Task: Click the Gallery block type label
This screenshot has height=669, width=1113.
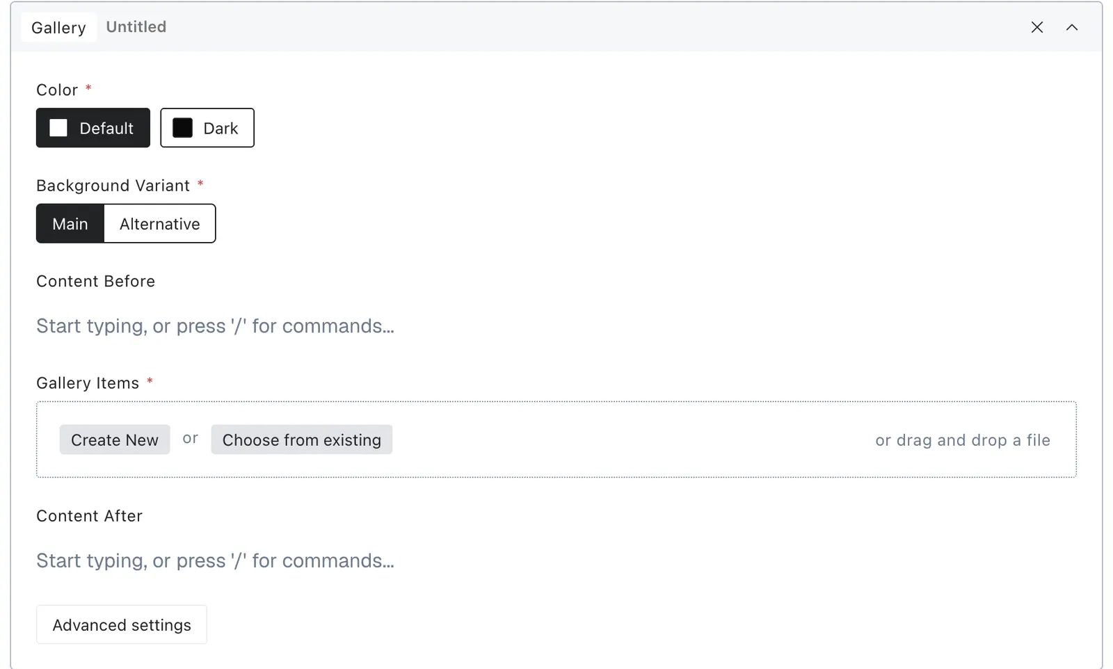Action: tap(58, 28)
